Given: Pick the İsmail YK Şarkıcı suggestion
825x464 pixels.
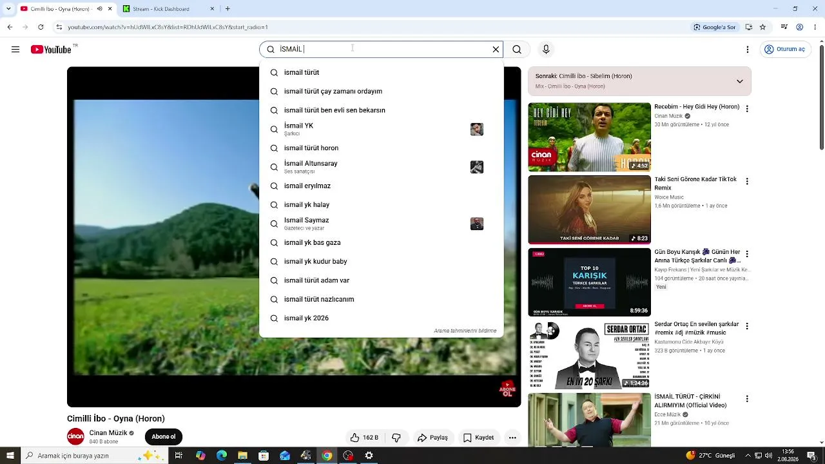Looking at the screenshot, I should pos(381,129).
